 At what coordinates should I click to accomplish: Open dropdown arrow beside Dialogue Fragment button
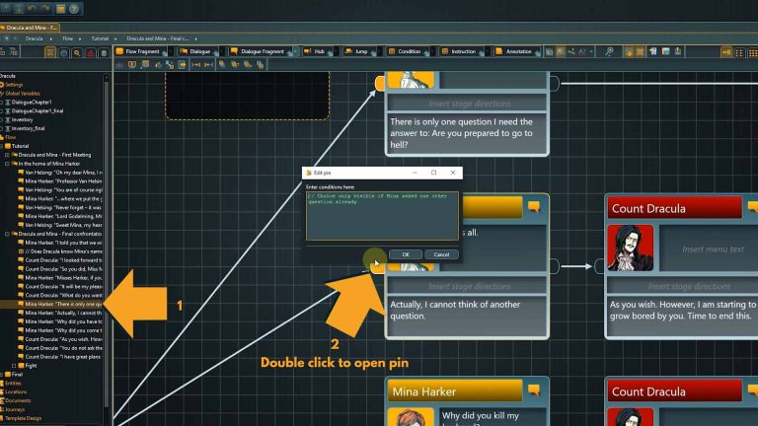pyautogui.click(x=295, y=51)
